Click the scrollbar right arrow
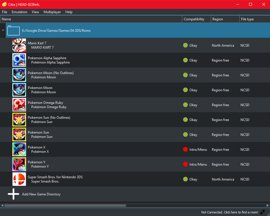The height and width of the screenshot is (216, 270). (x=268, y=205)
